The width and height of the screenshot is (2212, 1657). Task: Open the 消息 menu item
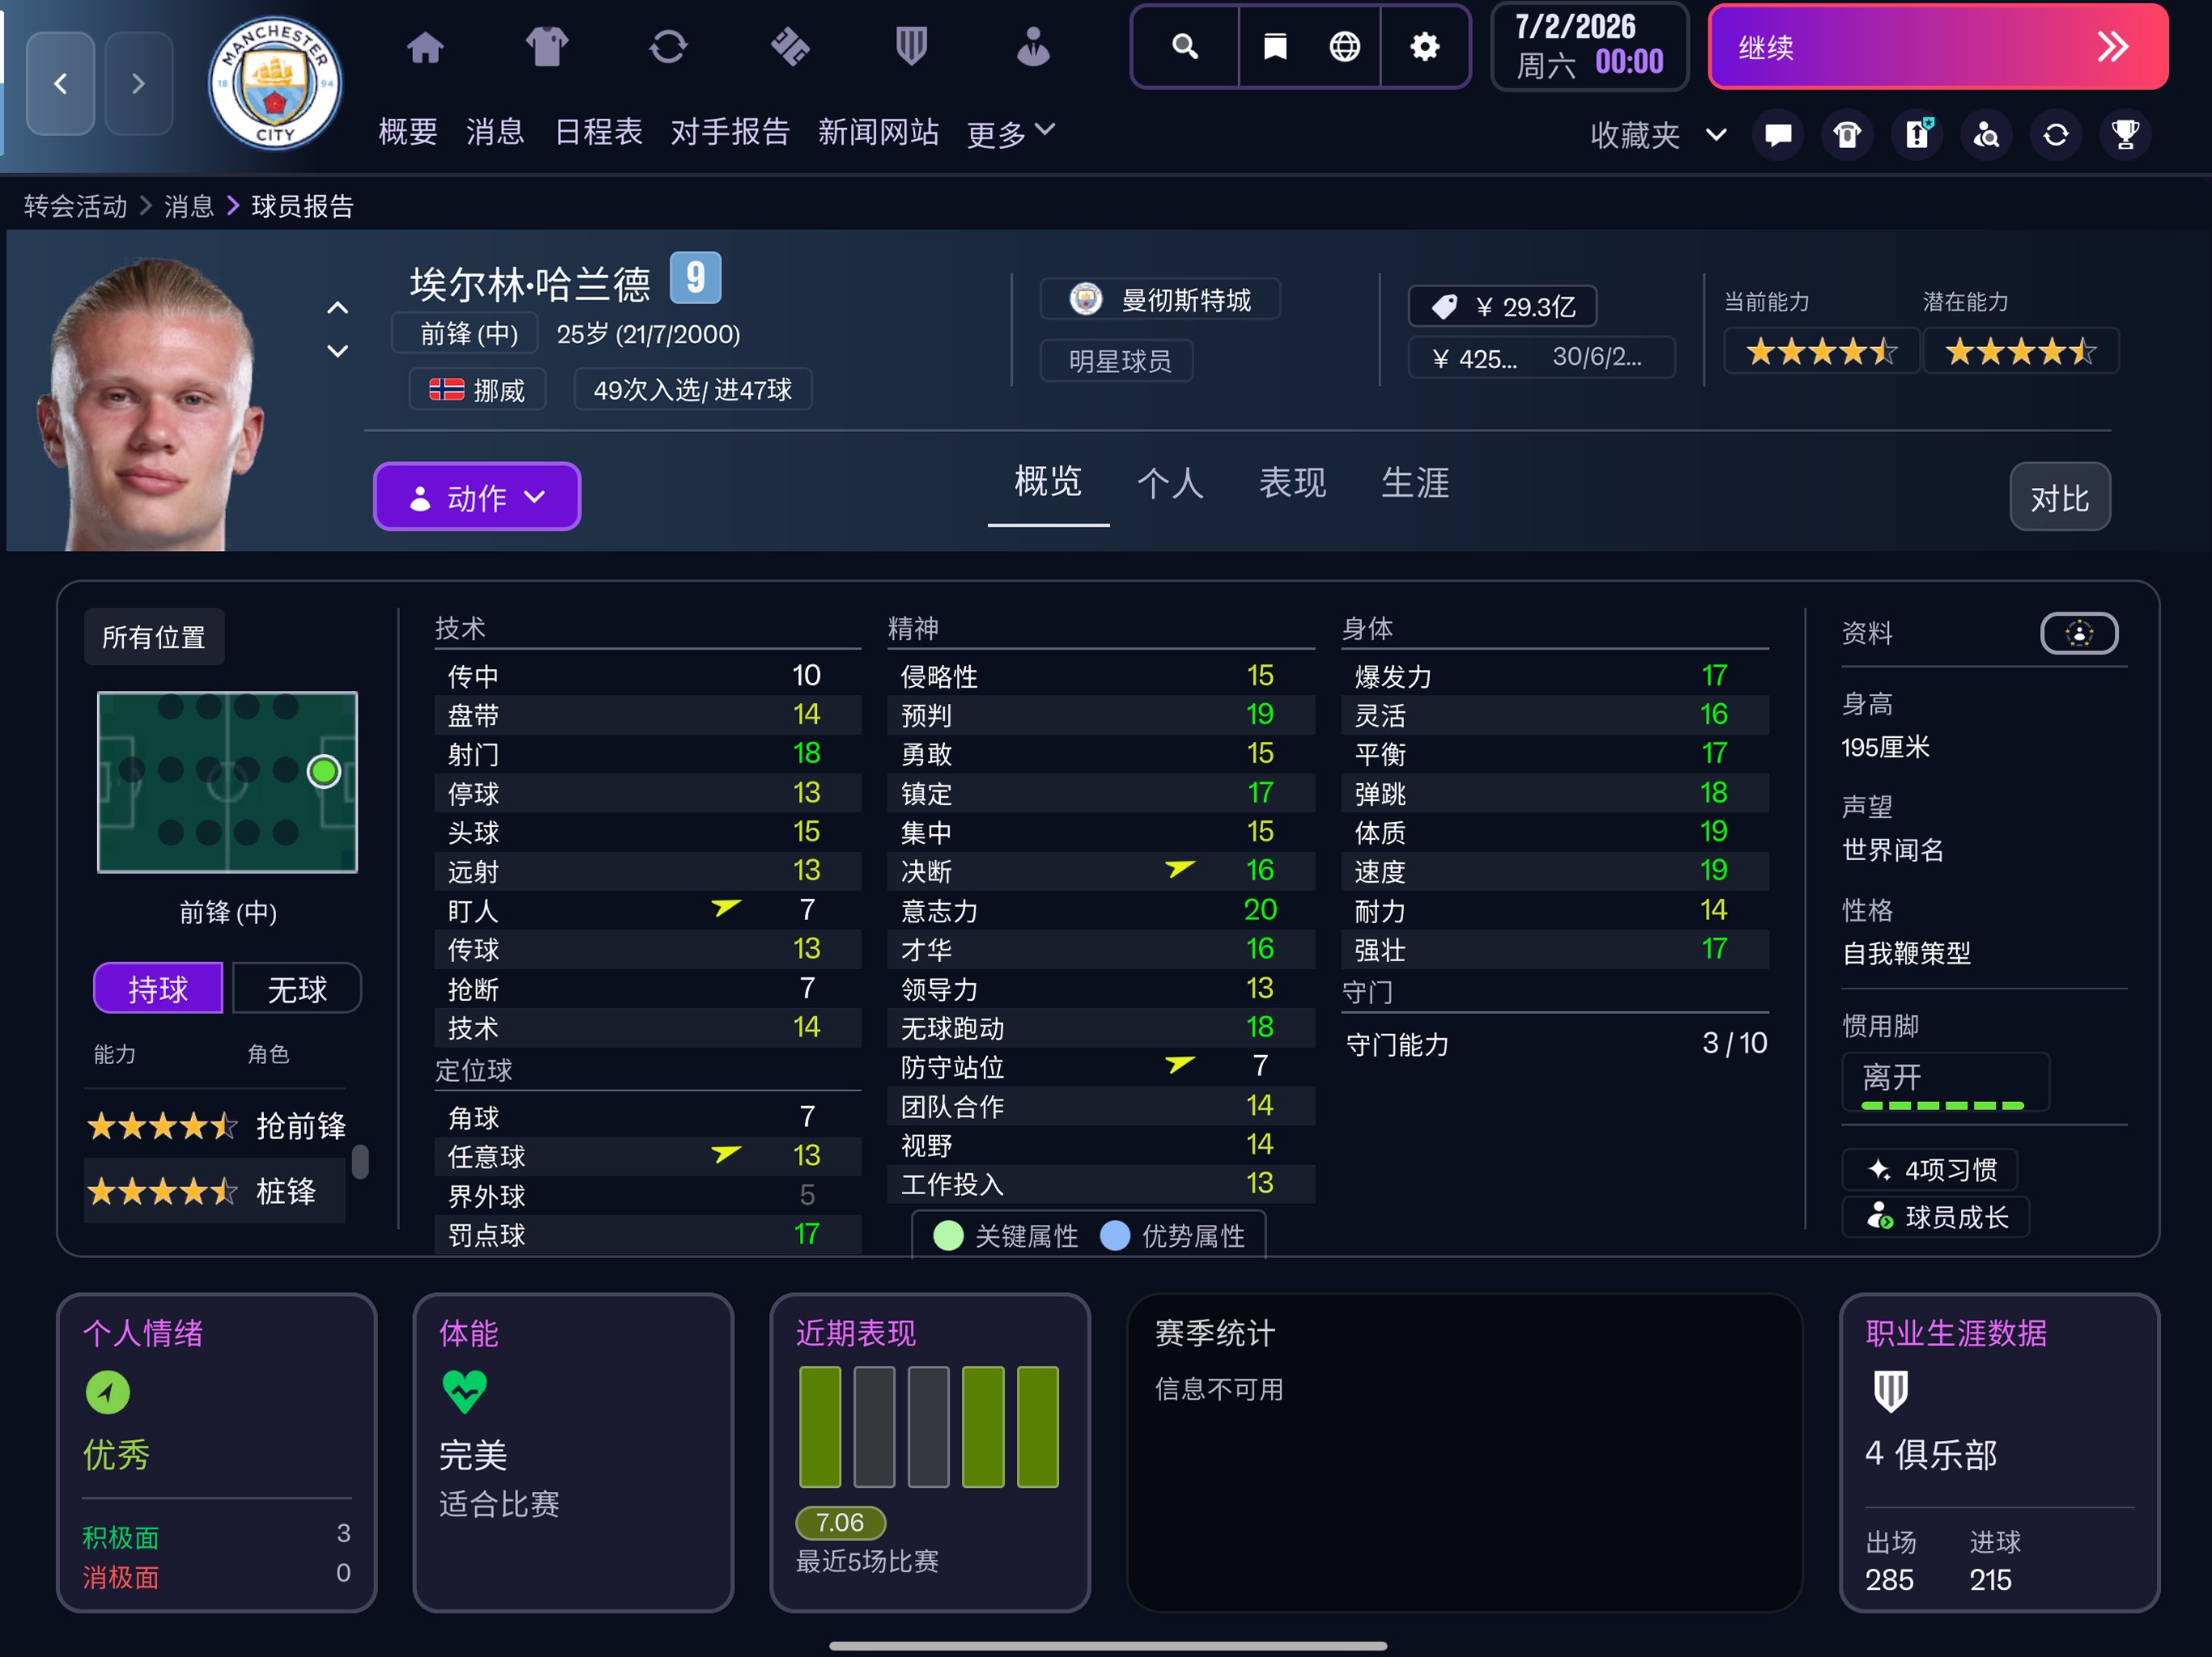495,131
